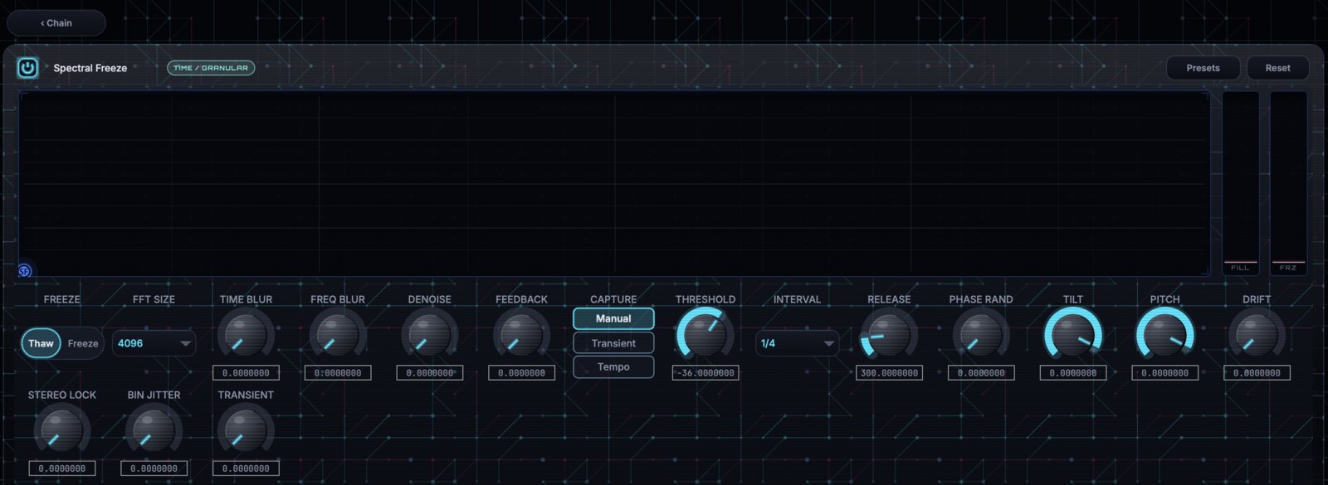Image resolution: width=1328 pixels, height=485 pixels.
Task: Reset the plugin parameters
Action: [1277, 68]
